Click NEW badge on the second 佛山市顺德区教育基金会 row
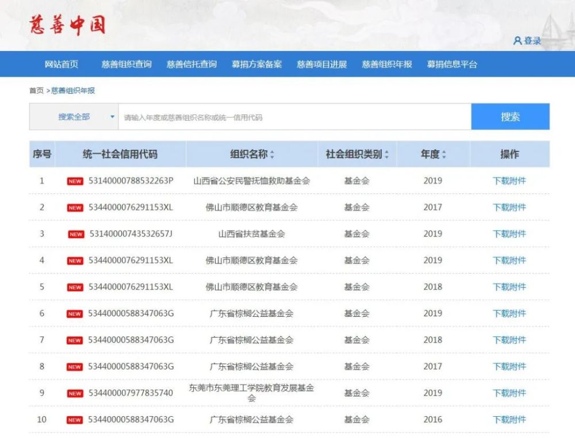 pos(74,260)
